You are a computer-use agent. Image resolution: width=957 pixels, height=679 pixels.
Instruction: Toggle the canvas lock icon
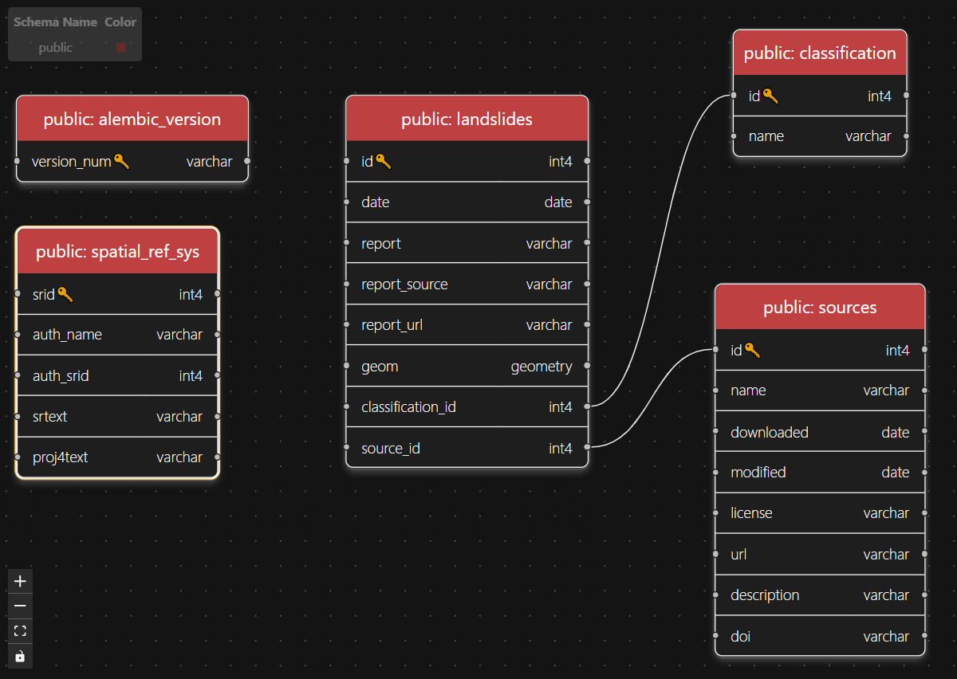19,656
